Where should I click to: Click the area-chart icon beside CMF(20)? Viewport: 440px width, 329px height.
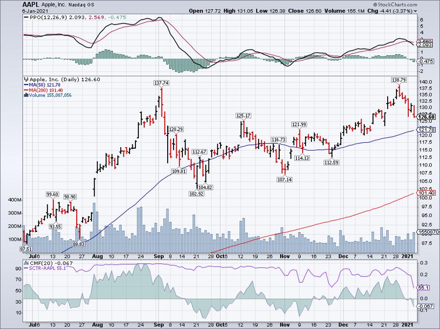(26, 263)
